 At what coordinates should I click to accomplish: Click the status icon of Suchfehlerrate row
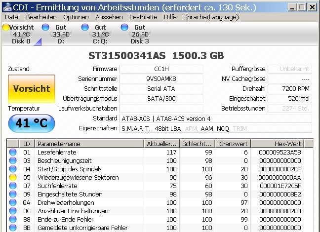coord(13,186)
